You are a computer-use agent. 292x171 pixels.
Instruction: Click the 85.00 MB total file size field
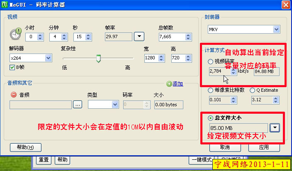click(238, 128)
